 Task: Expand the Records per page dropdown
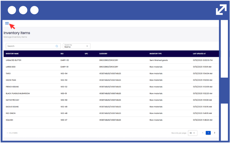pos(192,133)
